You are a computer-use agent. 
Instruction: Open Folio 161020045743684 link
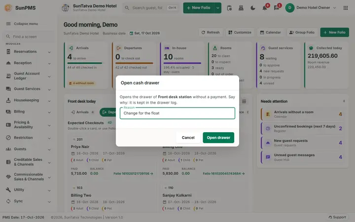(224, 174)
